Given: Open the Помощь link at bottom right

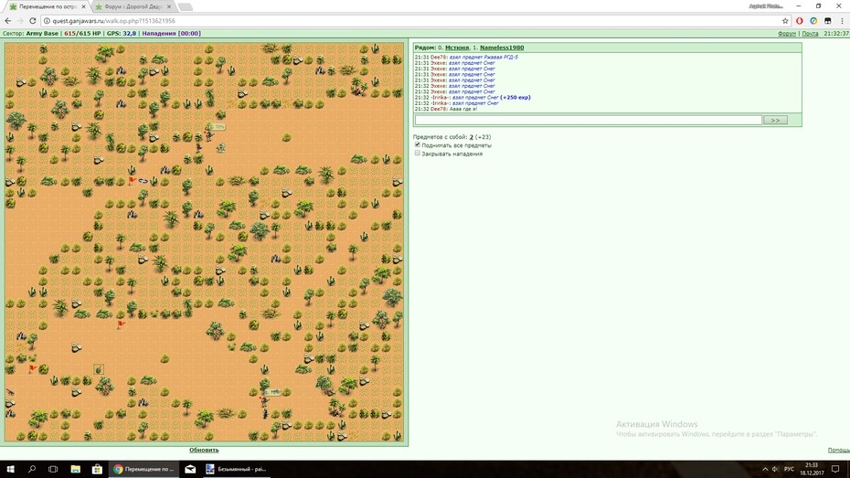Looking at the screenshot, I should [x=839, y=450].
